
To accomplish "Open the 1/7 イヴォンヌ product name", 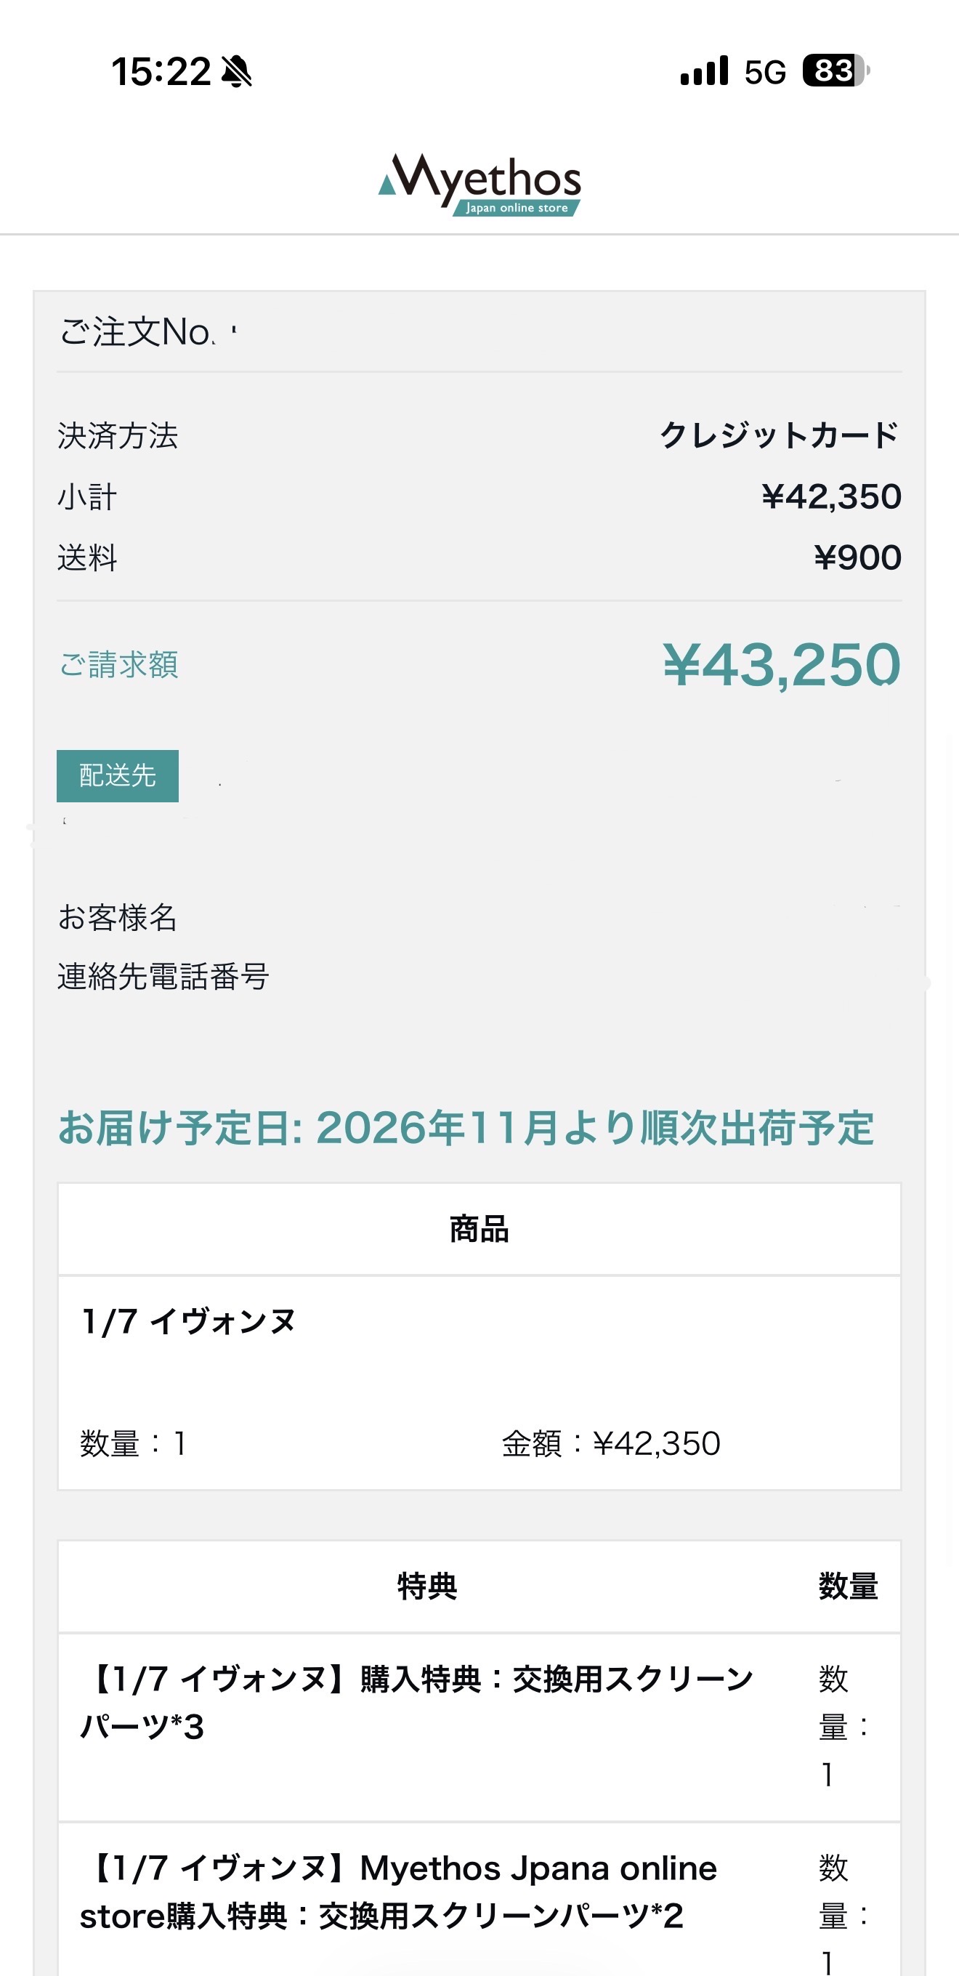I will [x=189, y=1321].
